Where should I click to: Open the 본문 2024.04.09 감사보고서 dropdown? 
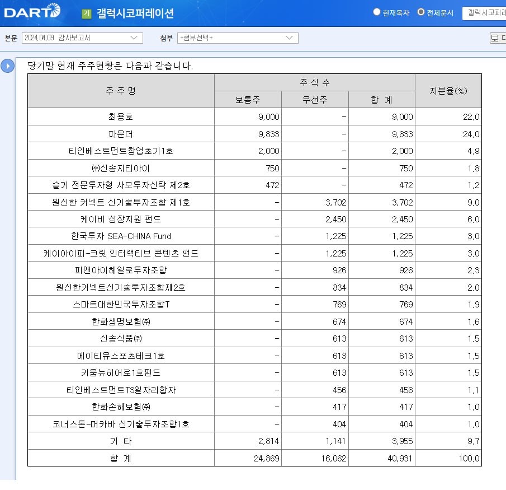[82, 38]
